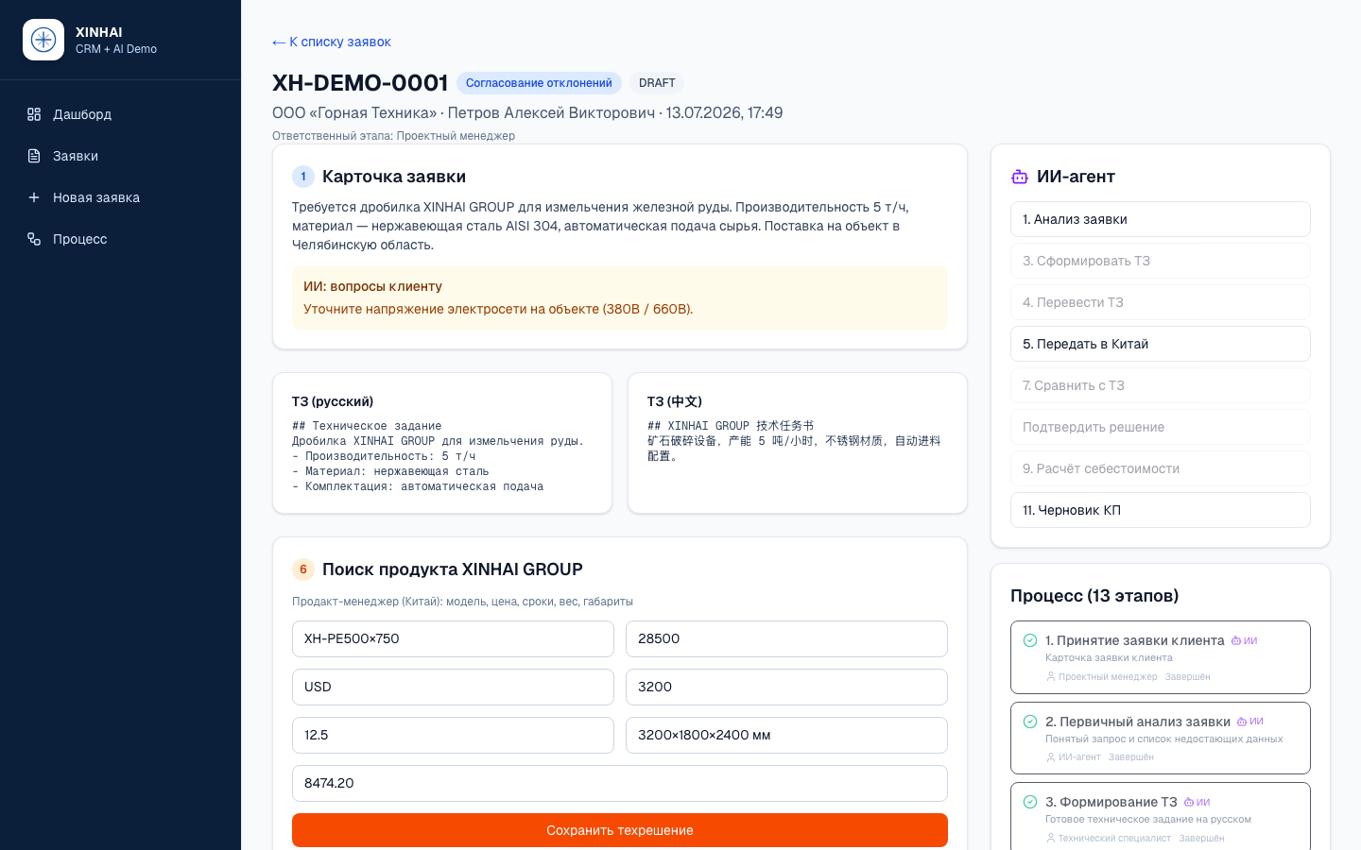Click the field containing 8474.20
Image resolution: width=1361 pixels, height=850 pixels.
click(x=620, y=783)
